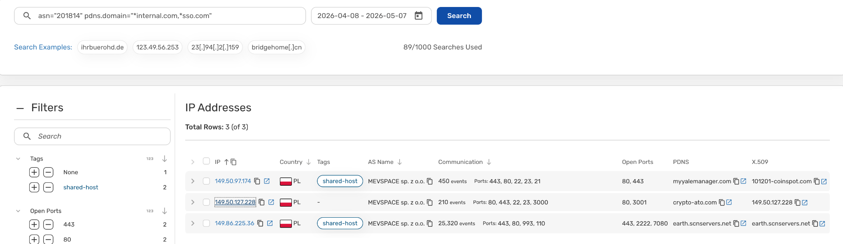Open 149.50.97.174 in new tab
Screen dimensions: 843x244
click(267, 181)
